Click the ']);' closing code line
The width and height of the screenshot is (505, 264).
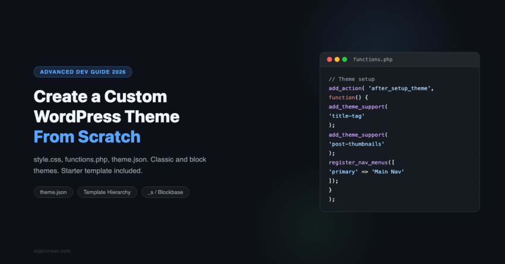click(333, 181)
